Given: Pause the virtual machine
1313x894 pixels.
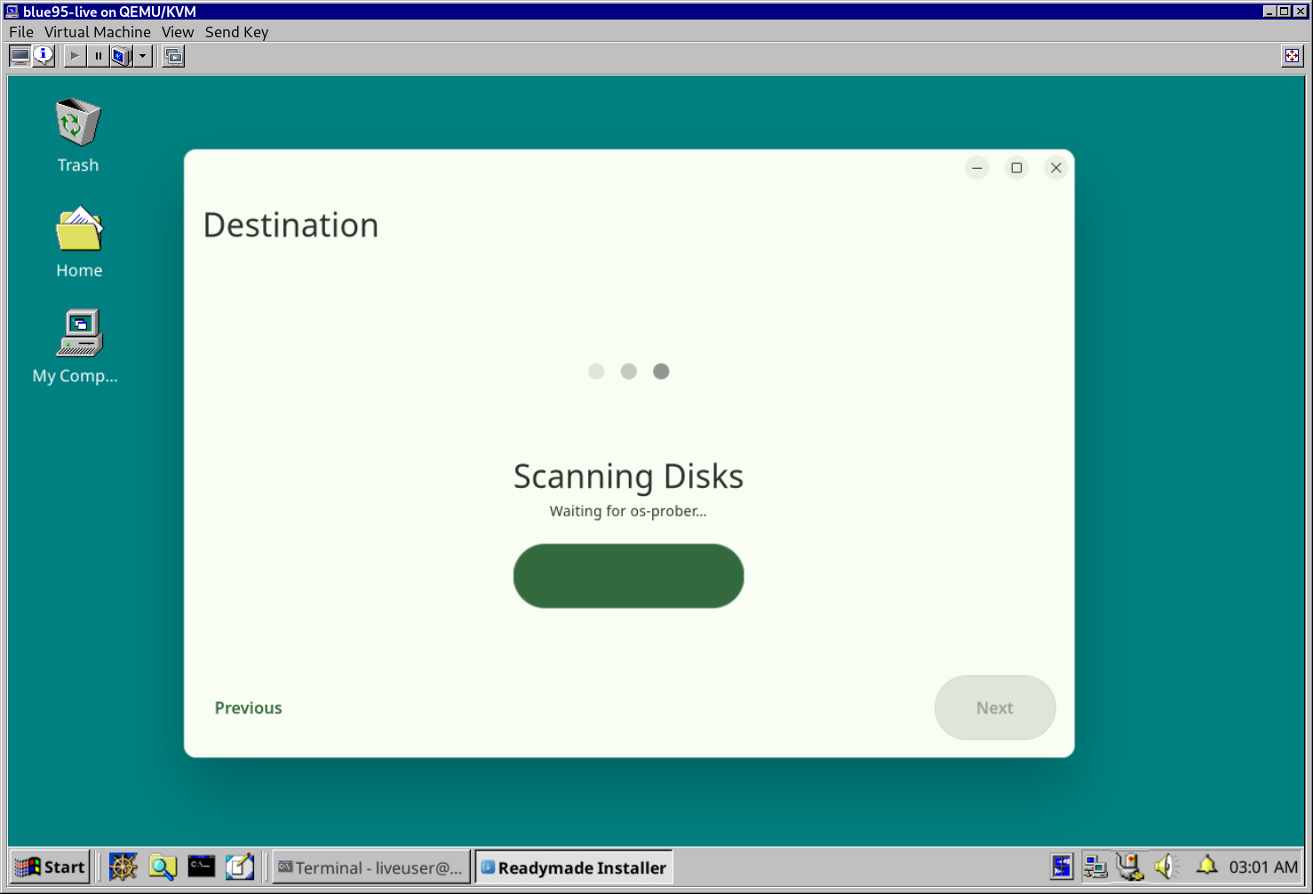Looking at the screenshot, I should [x=99, y=56].
